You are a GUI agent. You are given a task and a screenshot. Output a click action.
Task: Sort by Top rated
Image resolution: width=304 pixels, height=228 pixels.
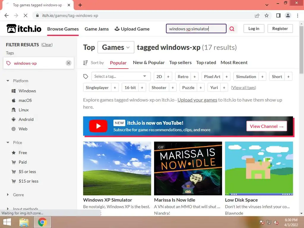206,63
